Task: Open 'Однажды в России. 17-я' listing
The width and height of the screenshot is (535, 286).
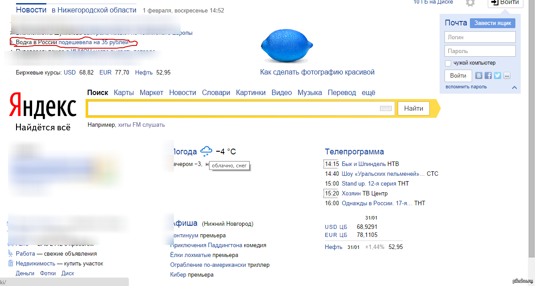Action: coord(377,203)
